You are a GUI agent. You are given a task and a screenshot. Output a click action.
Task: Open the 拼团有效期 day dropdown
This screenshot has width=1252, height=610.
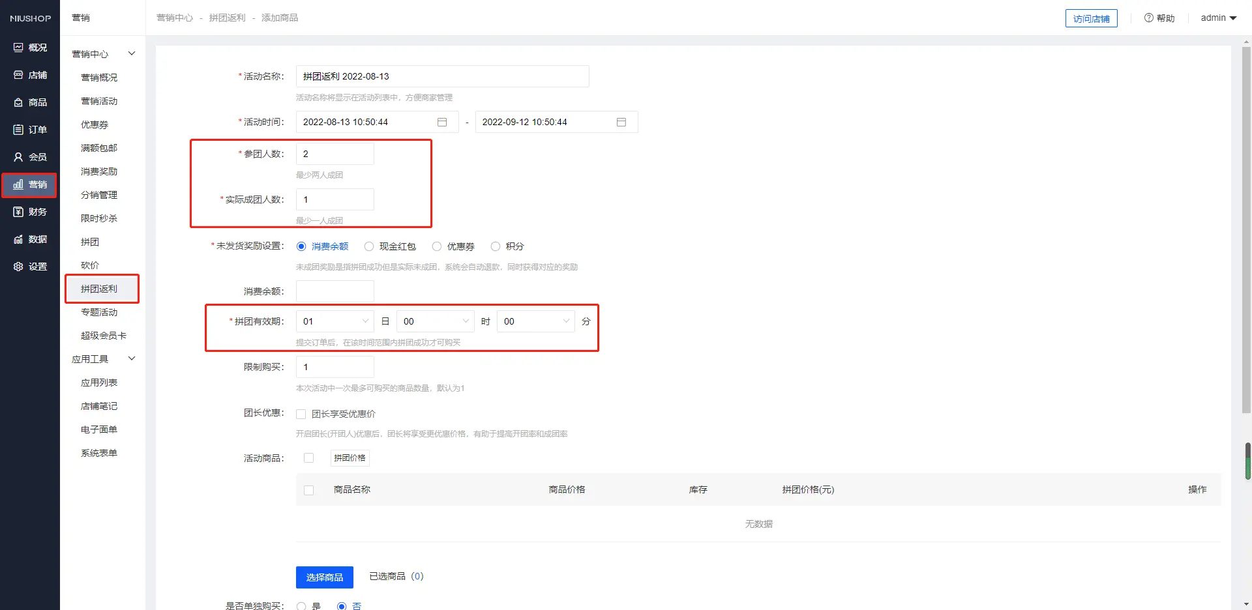point(335,321)
